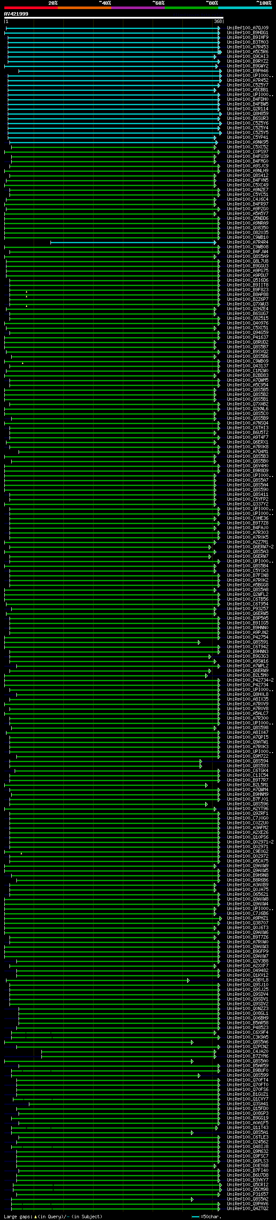Screen dimensions: 276x1220
Task: Click label UniRef100_C5Z5Y7
Action: 247,85
